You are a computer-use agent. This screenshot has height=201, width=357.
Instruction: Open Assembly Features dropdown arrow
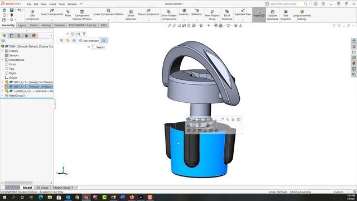click(184, 20)
